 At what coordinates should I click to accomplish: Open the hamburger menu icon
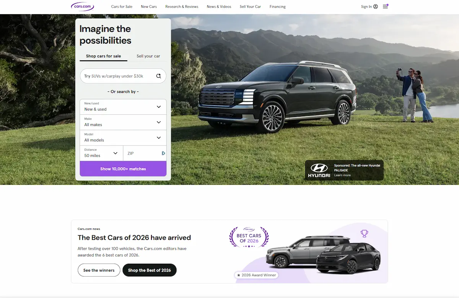point(385,7)
